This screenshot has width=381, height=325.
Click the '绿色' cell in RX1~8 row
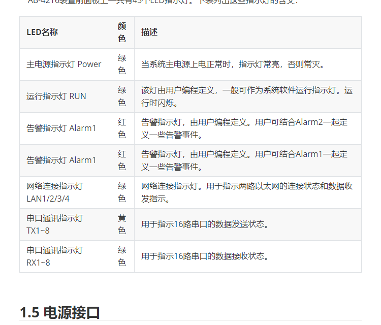pos(122,256)
